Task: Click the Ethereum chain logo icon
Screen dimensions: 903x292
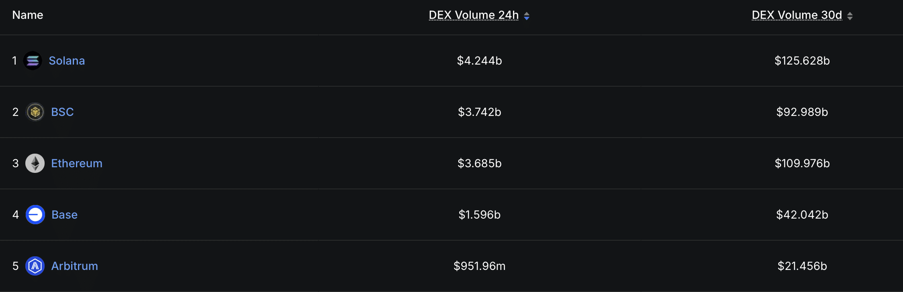Action: pyautogui.click(x=35, y=163)
